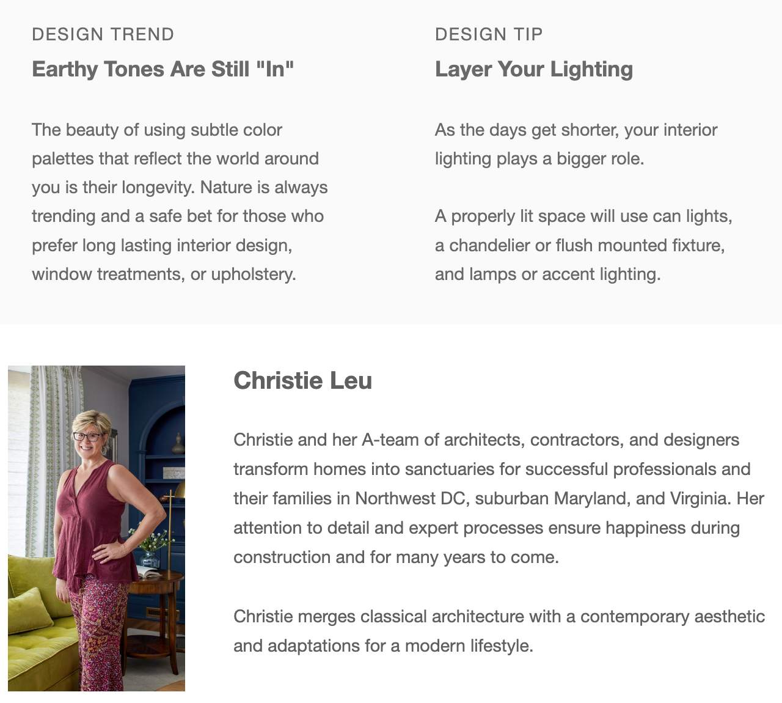Click the paragraph about subtle color palettes
Image resolution: width=782 pixels, height=703 pixels.
tap(180, 202)
